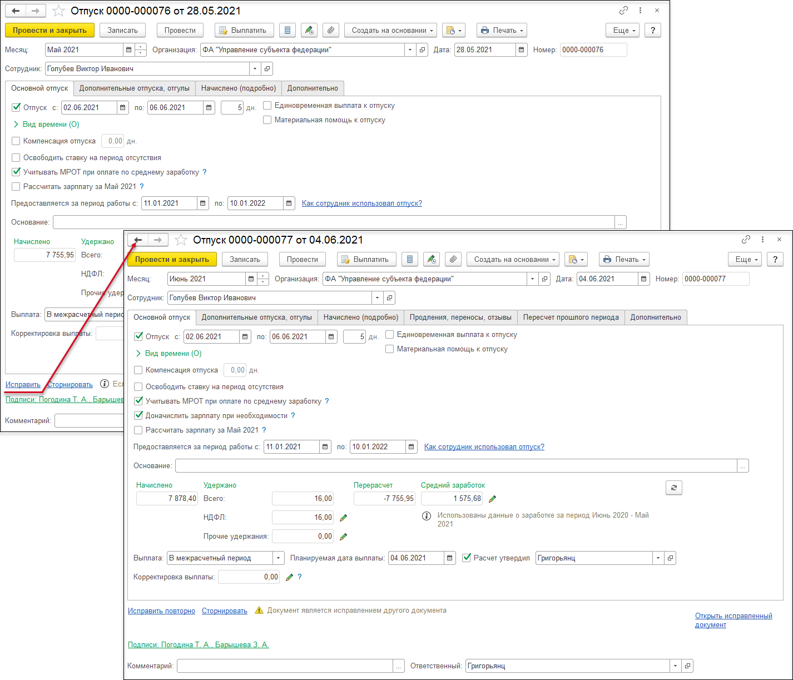Edit Корректировка выплаты with pencil icon
793x680 pixels.
[x=289, y=577]
